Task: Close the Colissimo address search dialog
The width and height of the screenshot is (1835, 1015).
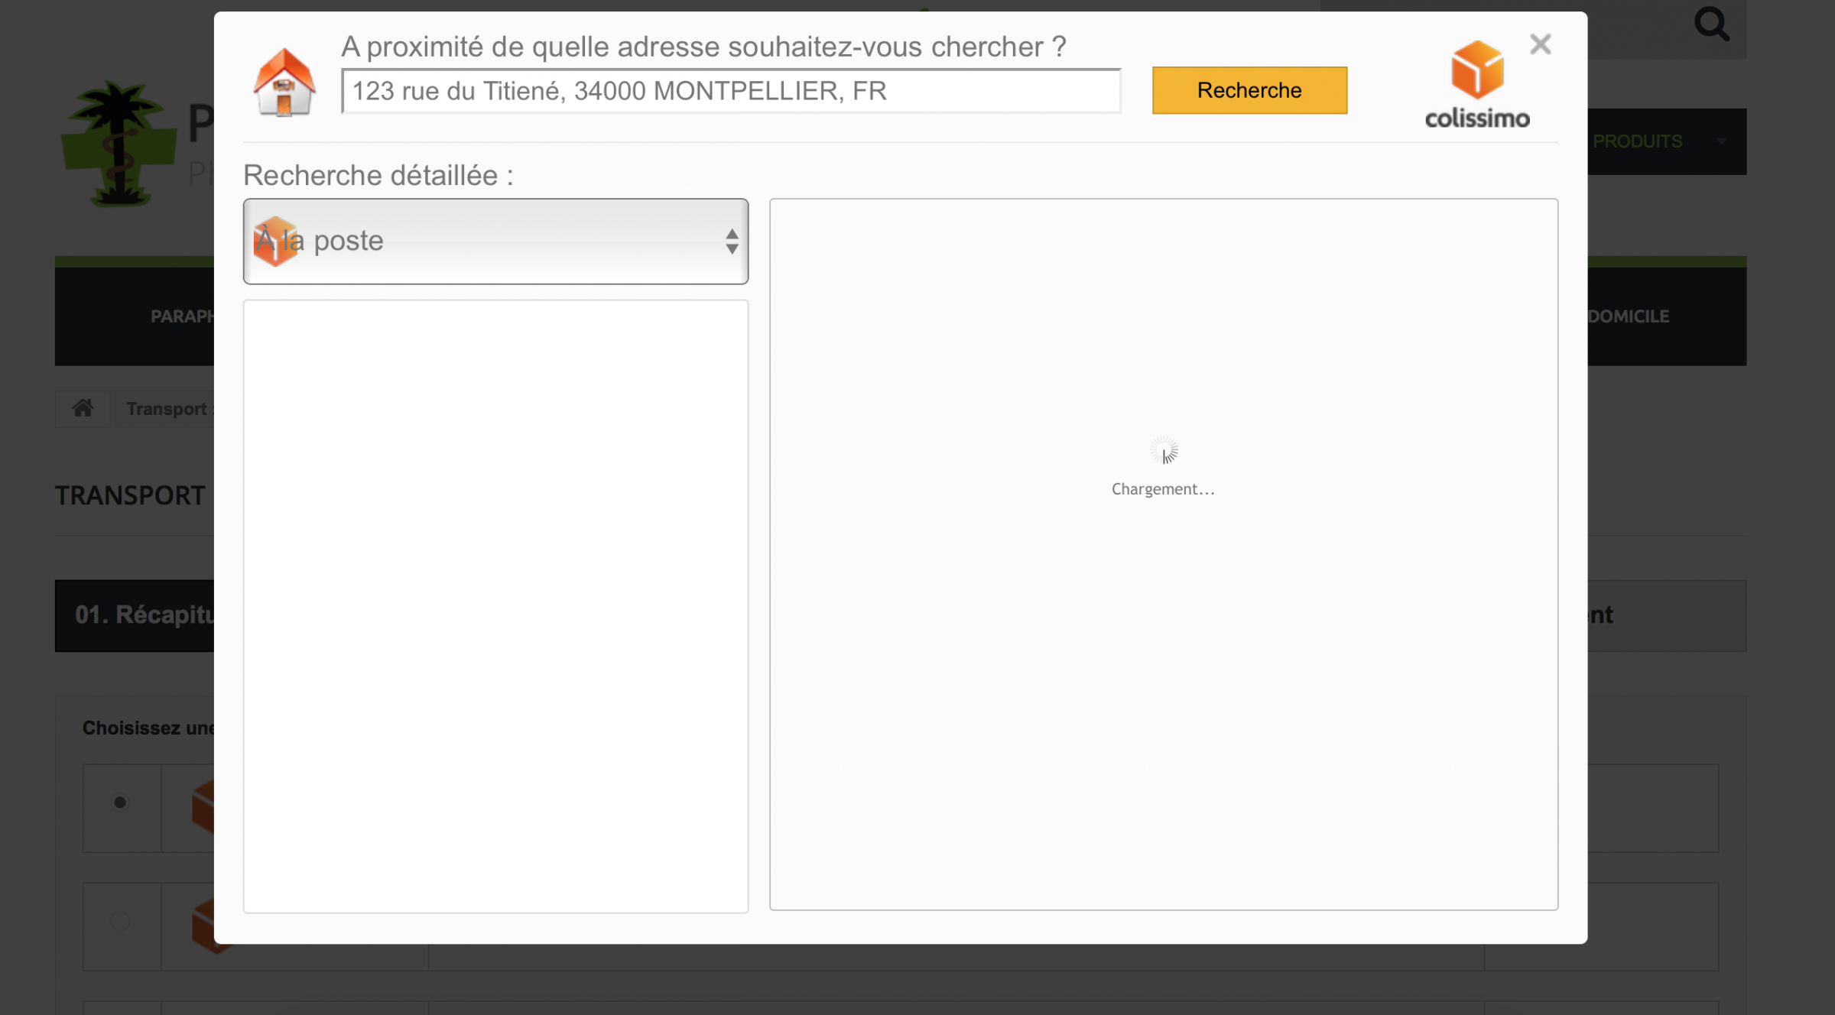Action: 1540,44
